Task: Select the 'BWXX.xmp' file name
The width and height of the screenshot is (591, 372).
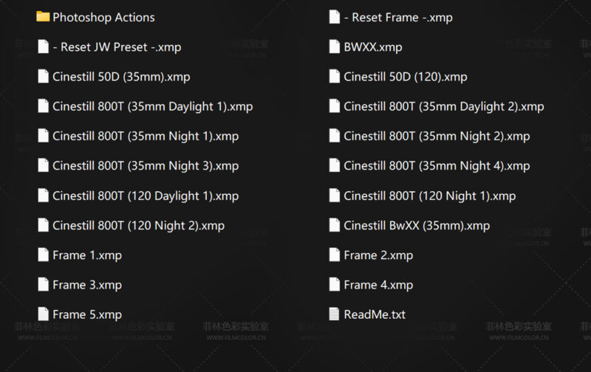Action: (x=373, y=47)
